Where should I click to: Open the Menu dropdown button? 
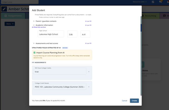[10, 24]
